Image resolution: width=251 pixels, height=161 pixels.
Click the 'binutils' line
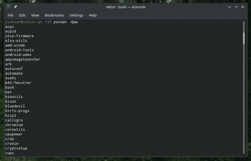pos(14,97)
